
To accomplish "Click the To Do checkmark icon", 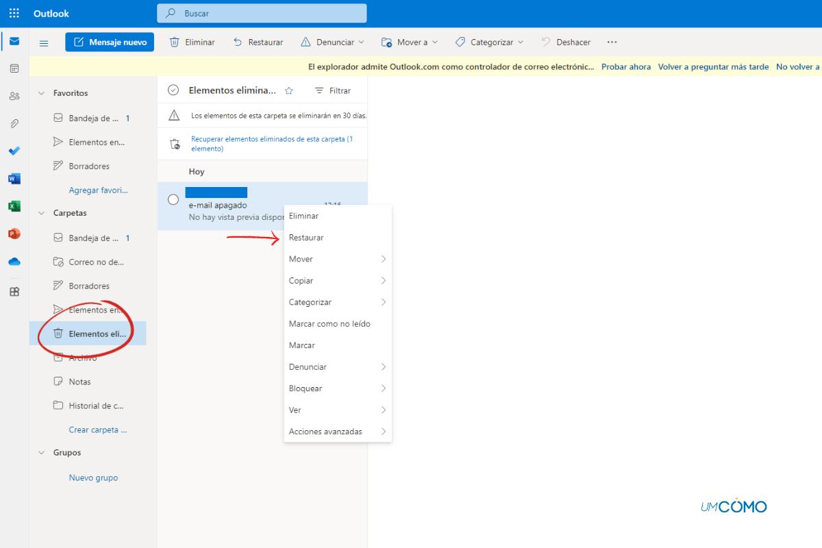I will (x=14, y=151).
